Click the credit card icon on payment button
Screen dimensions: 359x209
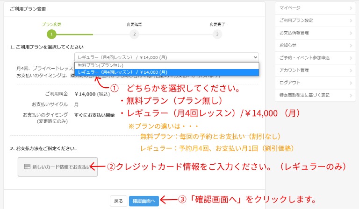[27, 167]
